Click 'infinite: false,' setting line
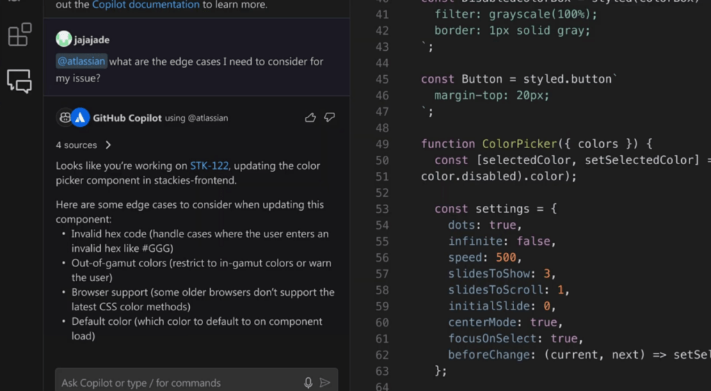 coord(502,241)
